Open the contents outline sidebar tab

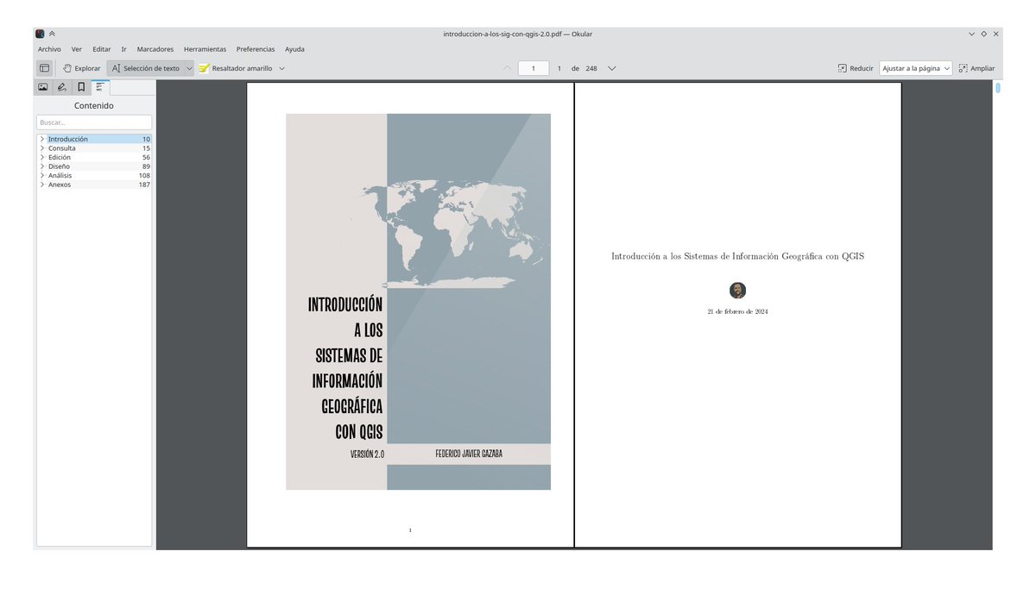point(100,87)
